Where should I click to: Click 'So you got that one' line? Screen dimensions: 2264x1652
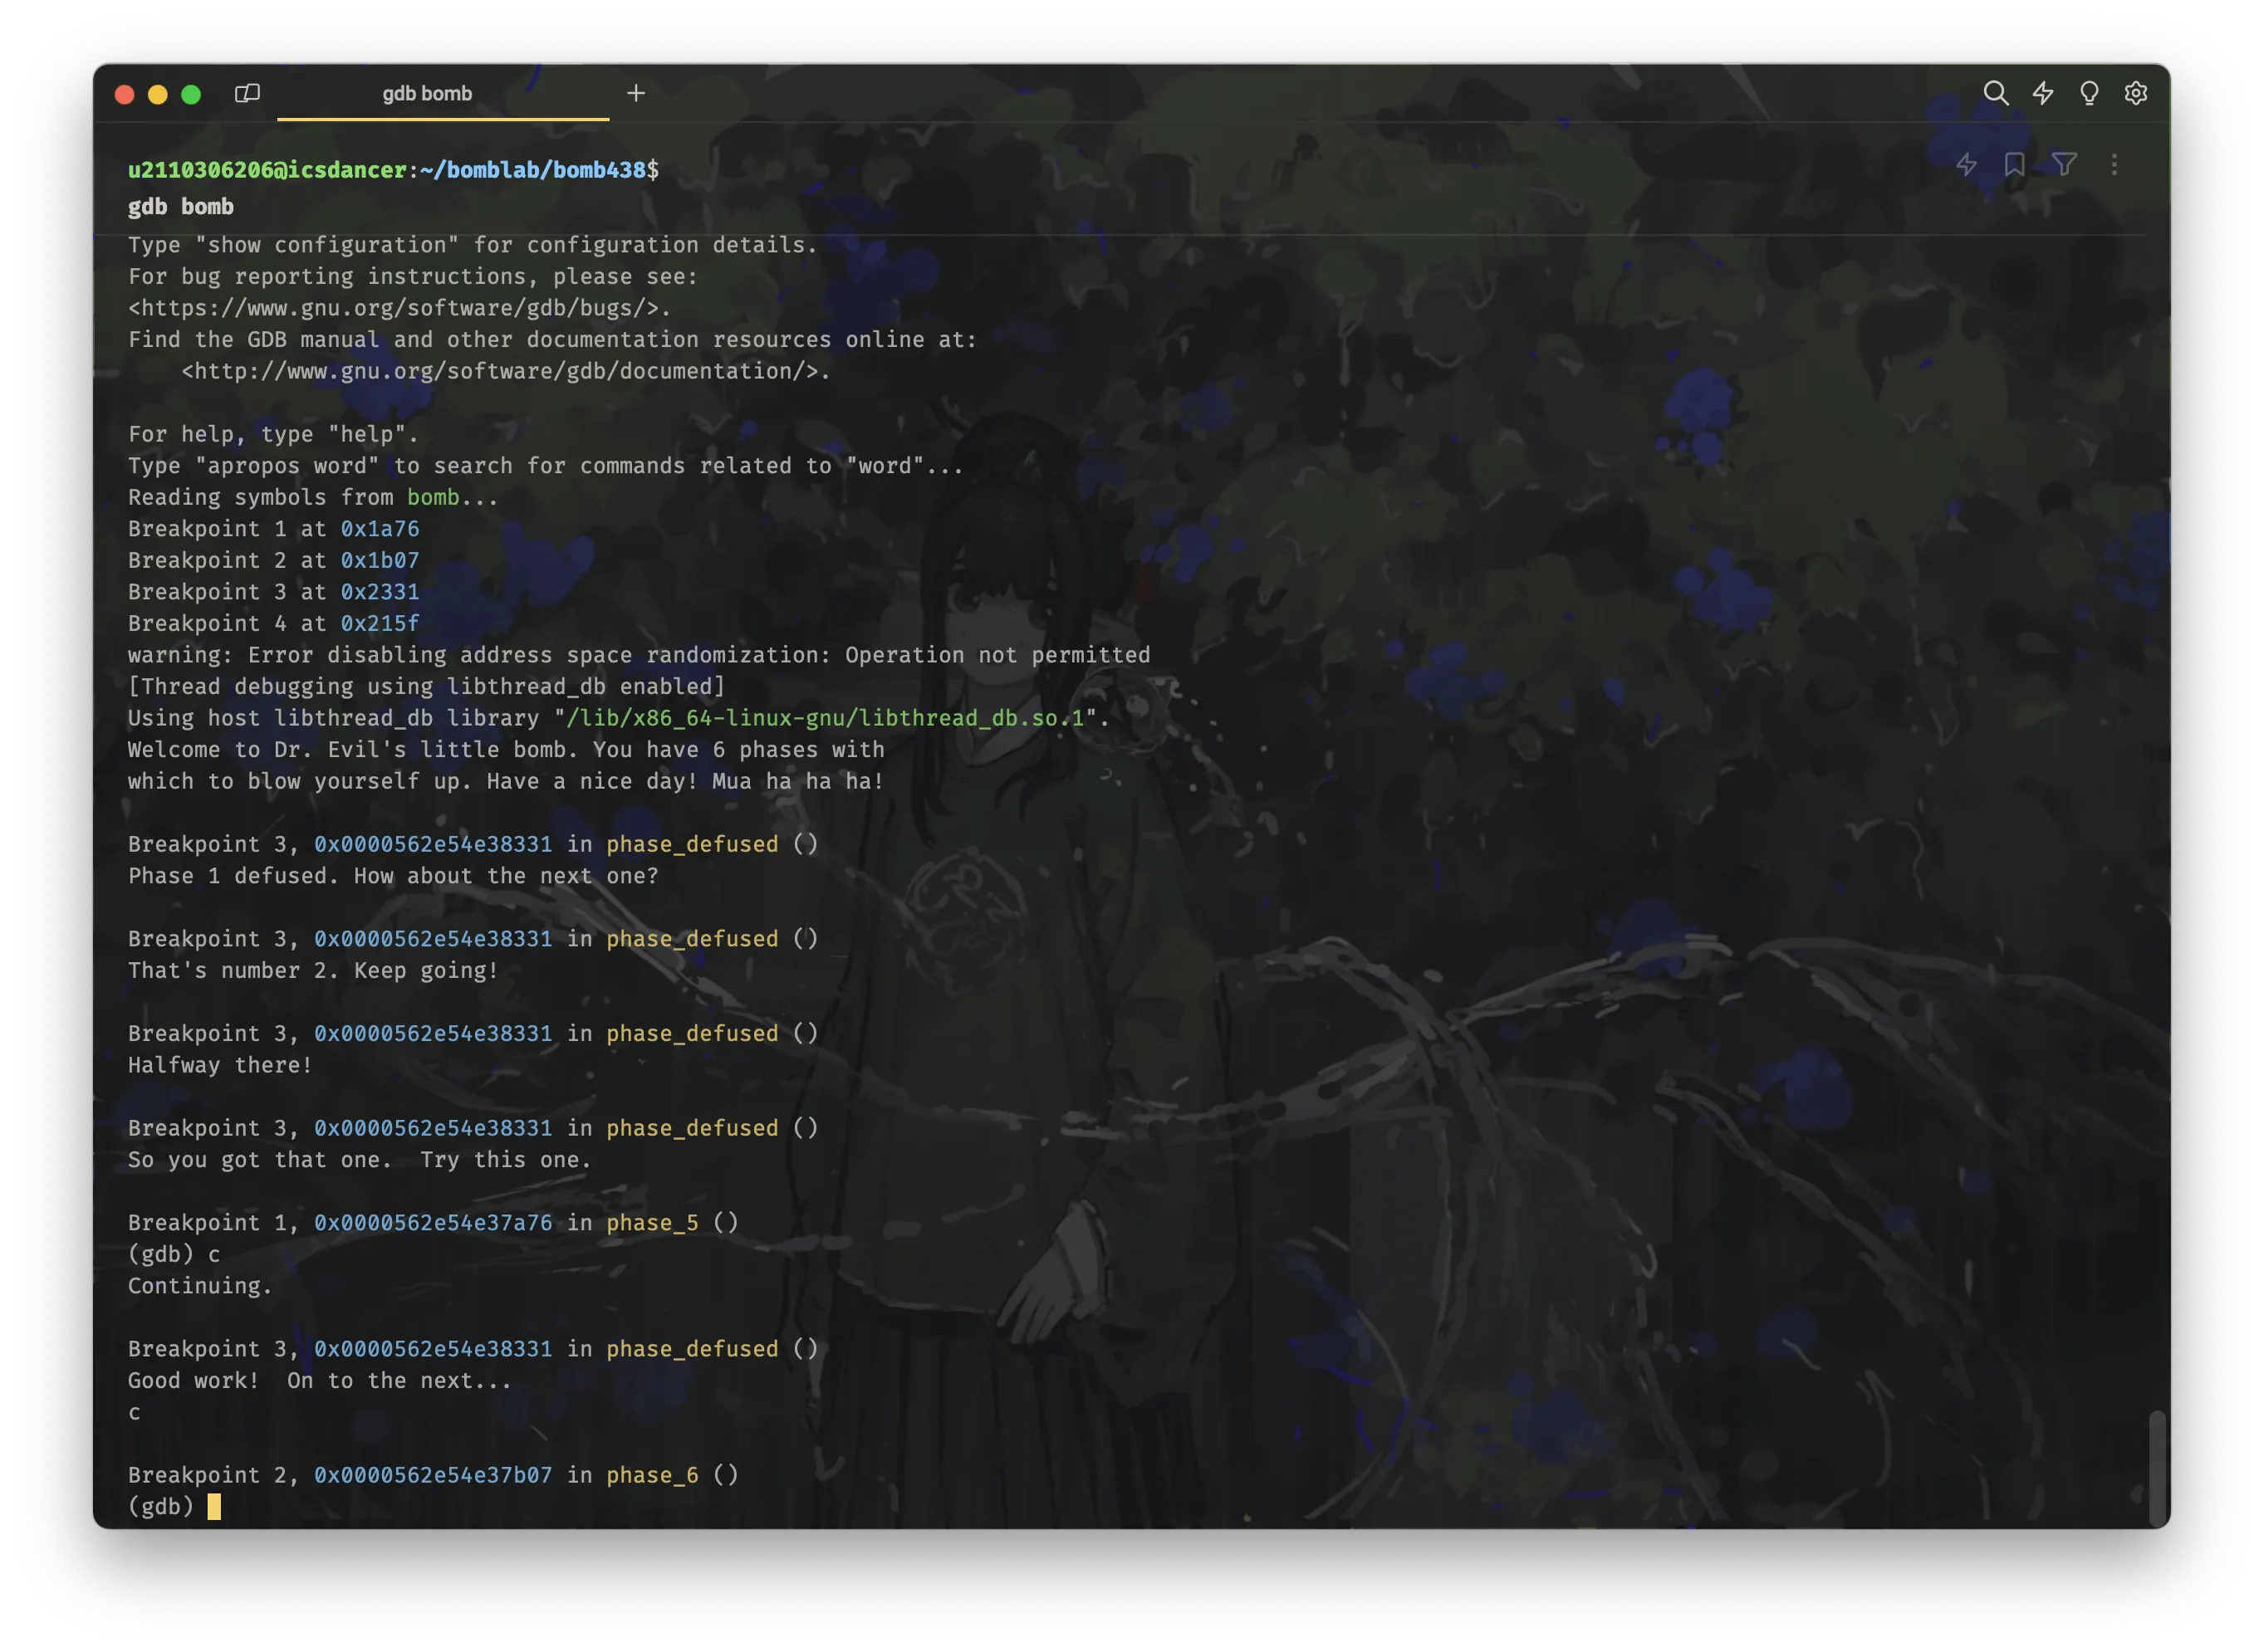[360, 1160]
